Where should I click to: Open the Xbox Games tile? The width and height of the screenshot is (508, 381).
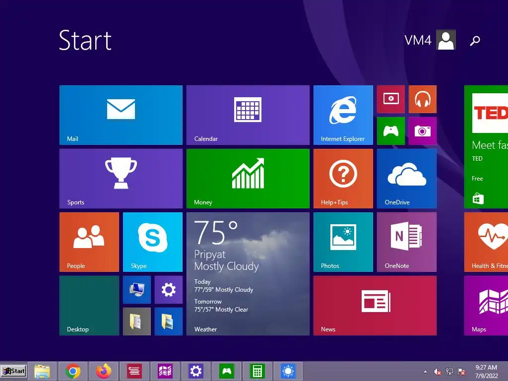[391, 131]
